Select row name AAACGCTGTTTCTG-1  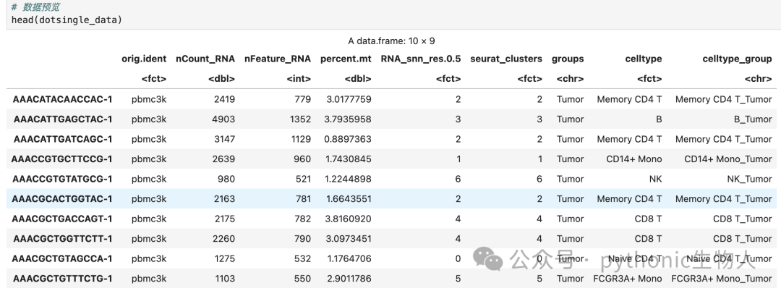click(x=63, y=279)
